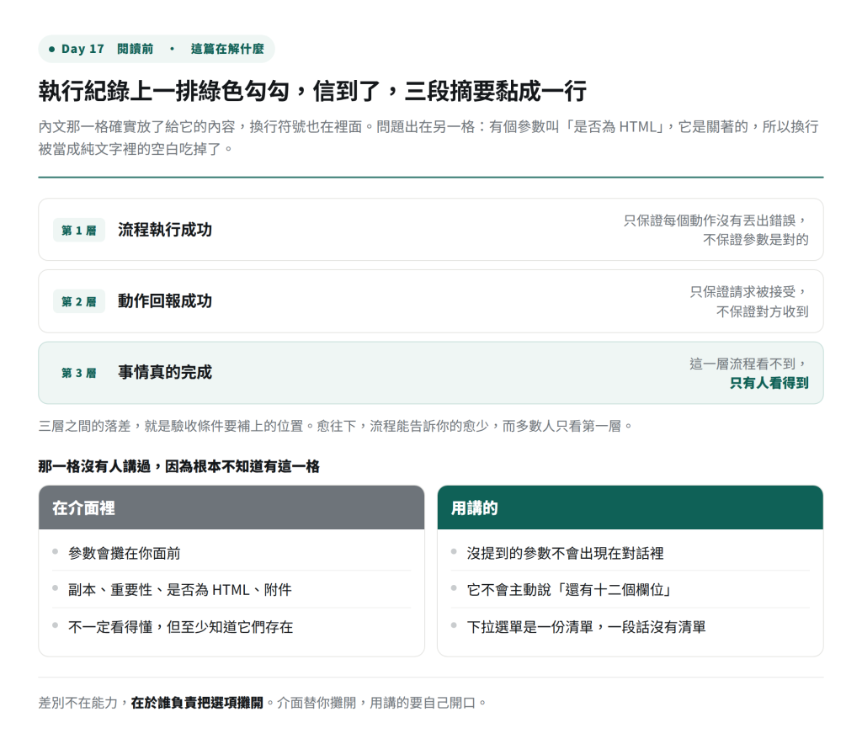Image resolution: width=862 pixels, height=744 pixels.
Task: Click the item "沒提到的參數不會出現在對話裡"
Action: click(565, 553)
